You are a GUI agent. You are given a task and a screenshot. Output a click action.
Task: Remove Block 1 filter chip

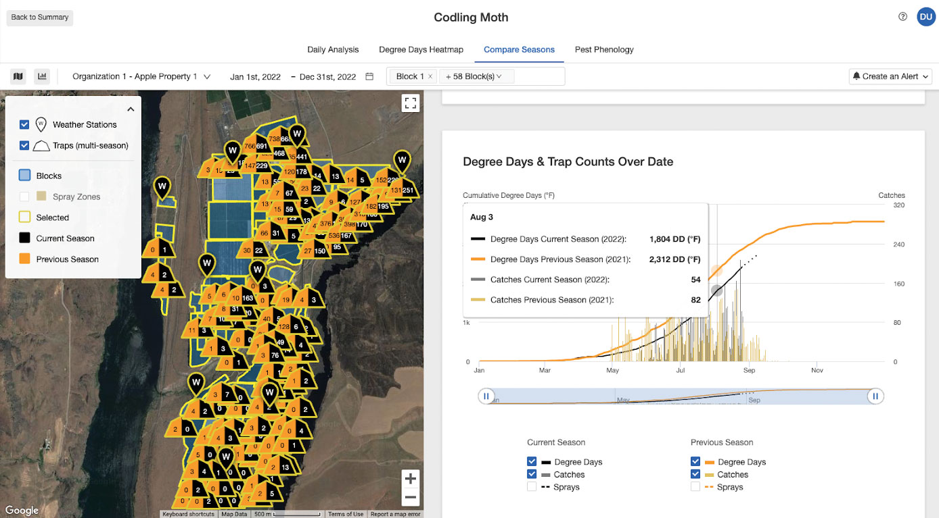430,76
